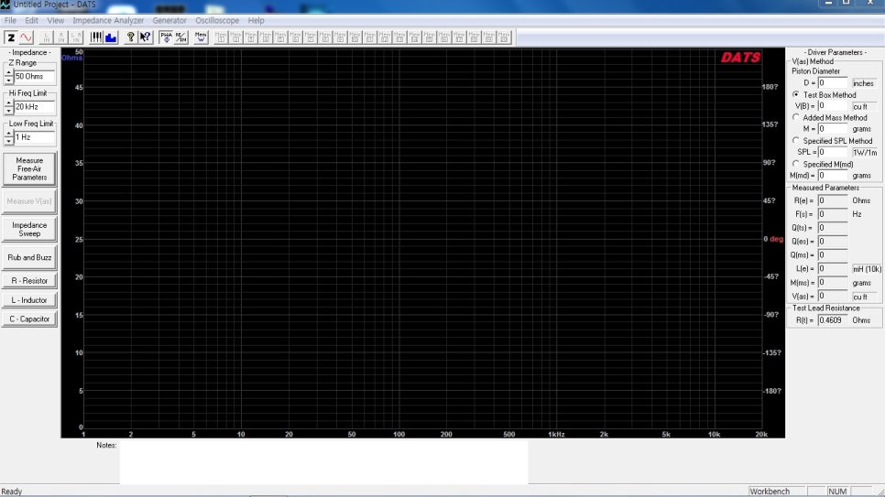This screenshot has width=885, height=497.
Task: Click the Mem W memory write icon
Action: (x=201, y=38)
